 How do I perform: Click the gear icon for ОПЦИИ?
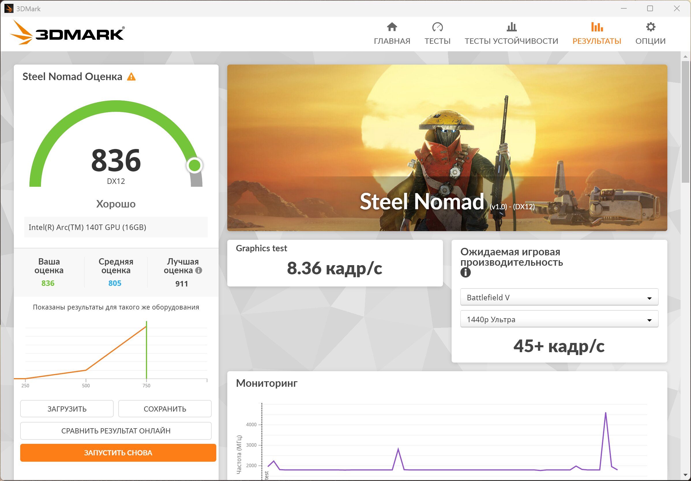650,27
